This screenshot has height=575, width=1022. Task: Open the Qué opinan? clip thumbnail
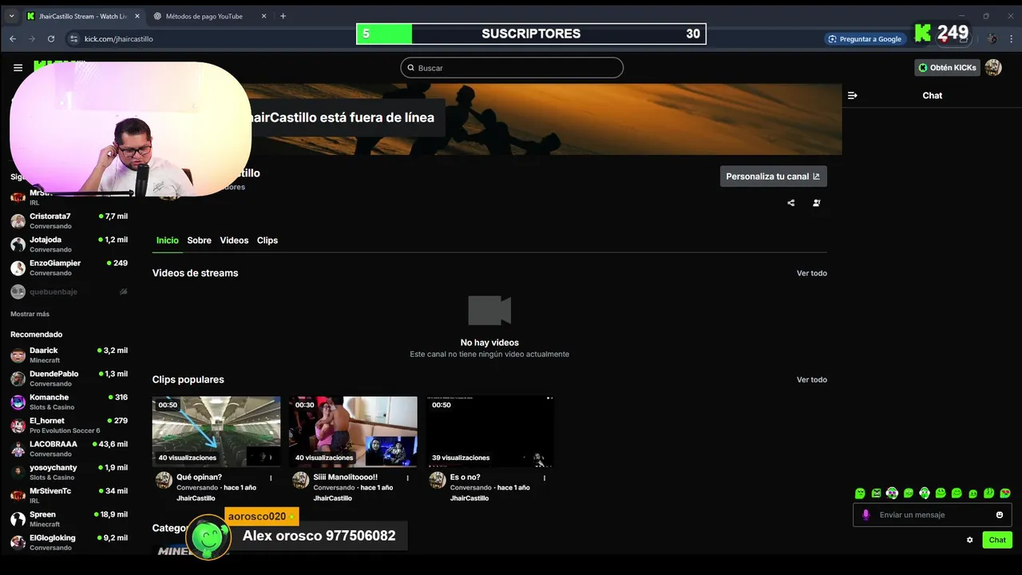click(x=216, y=431)
